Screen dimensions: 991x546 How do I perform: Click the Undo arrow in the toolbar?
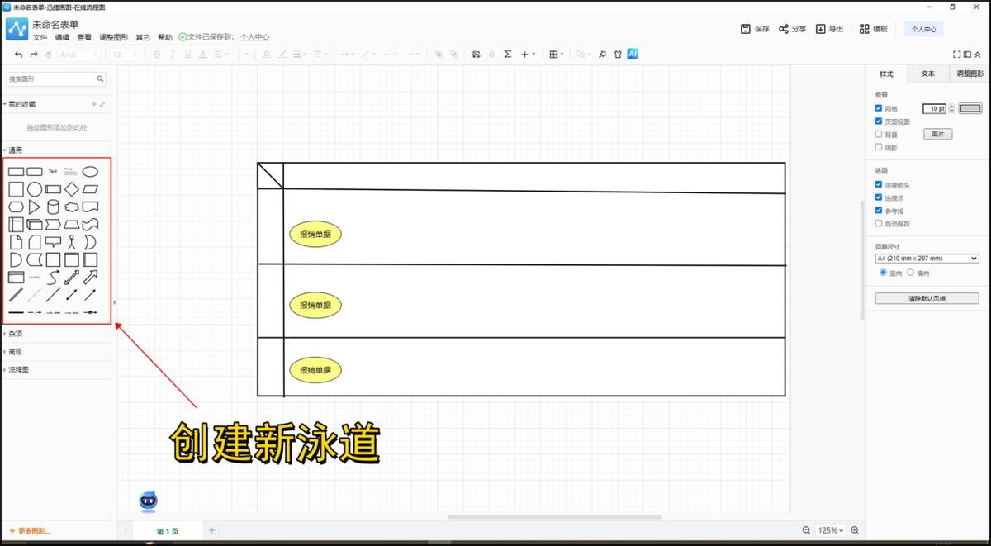[x=18, y=55]
